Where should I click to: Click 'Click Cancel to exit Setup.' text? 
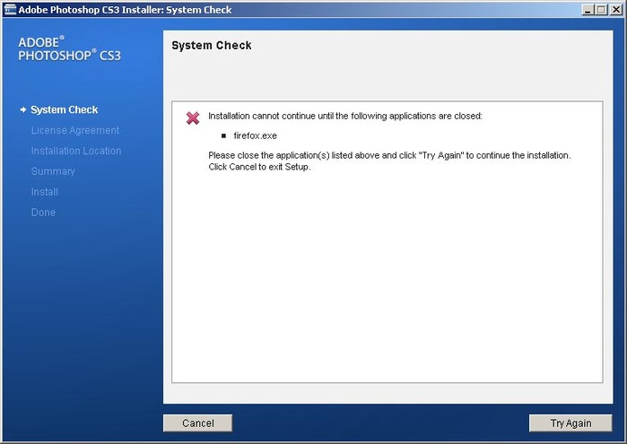[259, 167]
